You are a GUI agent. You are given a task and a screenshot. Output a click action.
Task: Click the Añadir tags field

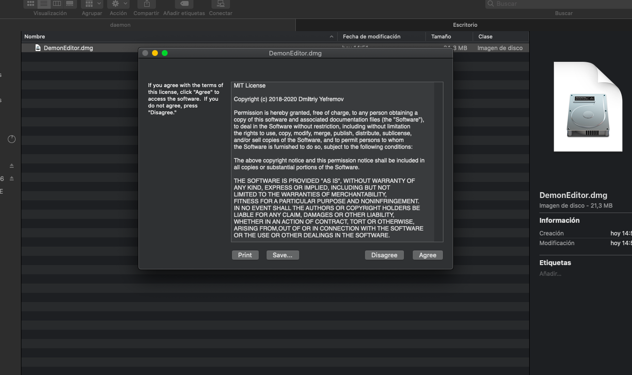click(550, 274)
